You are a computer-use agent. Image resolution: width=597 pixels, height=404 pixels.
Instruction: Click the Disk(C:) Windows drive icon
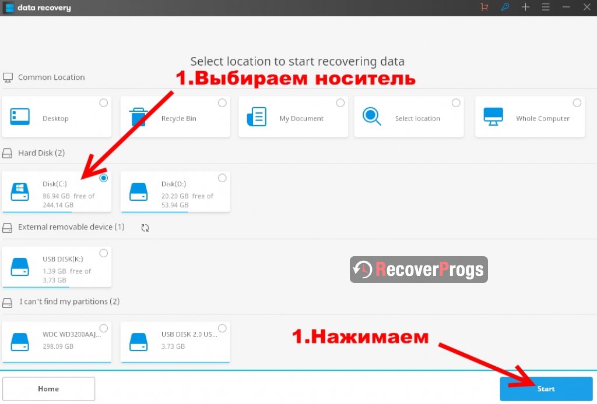(20, 192)
